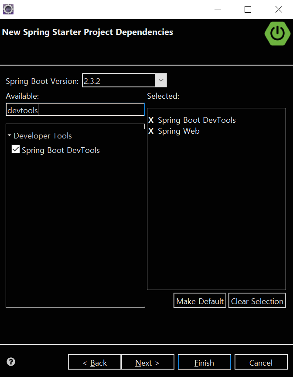The width and height of the screenshot is (293, 377).
Task: Open the Spring Boot Version dropdown
Action: [x=161, y=80]
